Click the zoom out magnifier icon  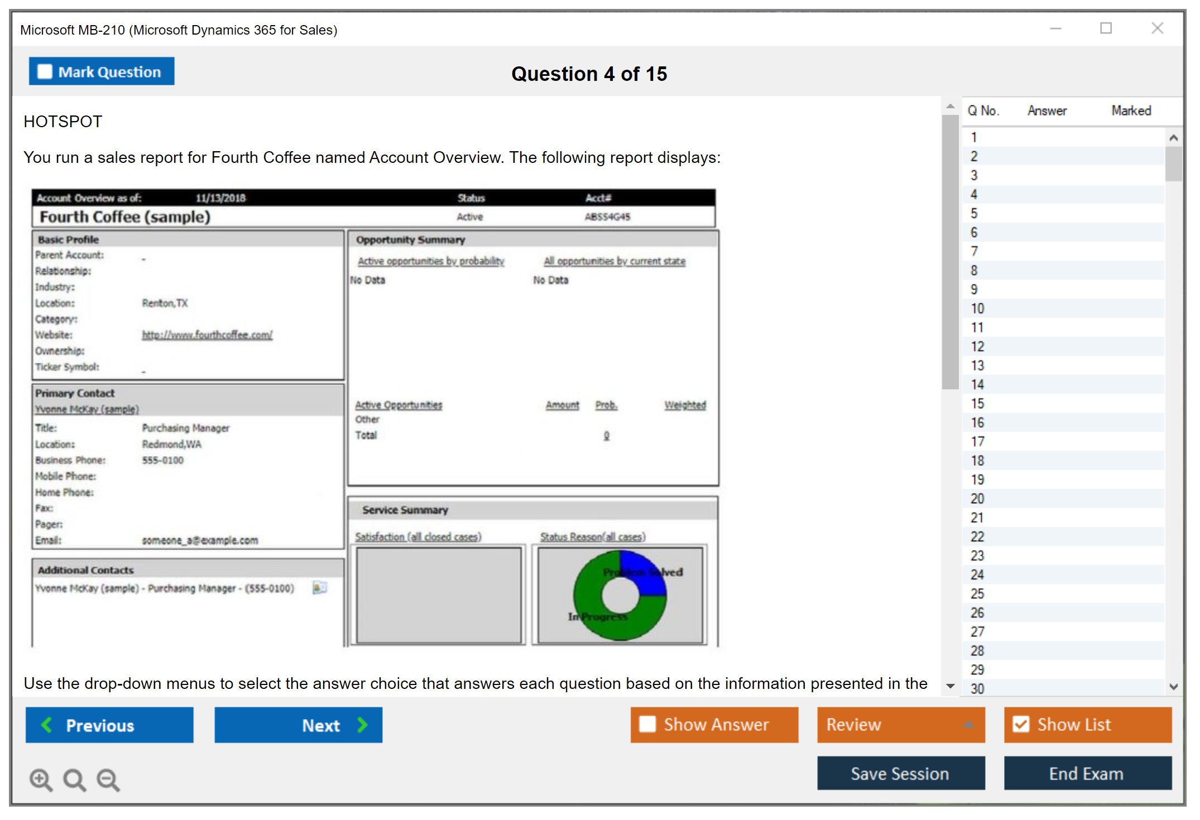[x=108, y=779]
